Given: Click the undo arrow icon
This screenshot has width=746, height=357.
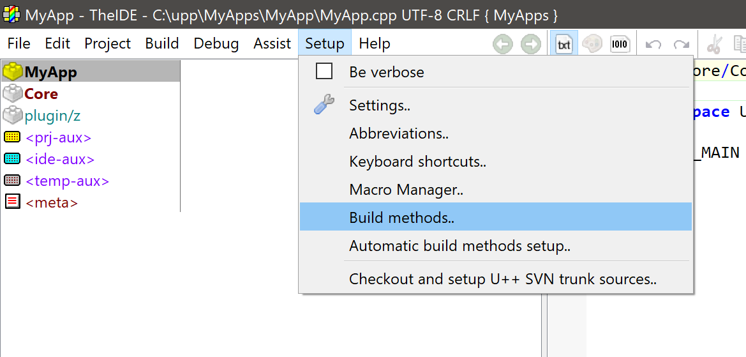Looking at the screenshot, I should pyautogui.click(x=653, y=44).
